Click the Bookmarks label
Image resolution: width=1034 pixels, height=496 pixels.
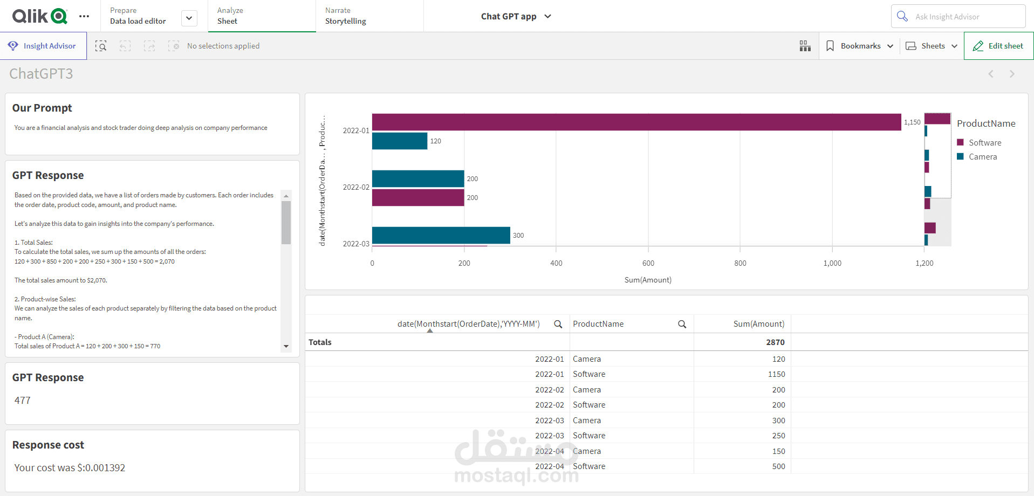click(860, 46)
